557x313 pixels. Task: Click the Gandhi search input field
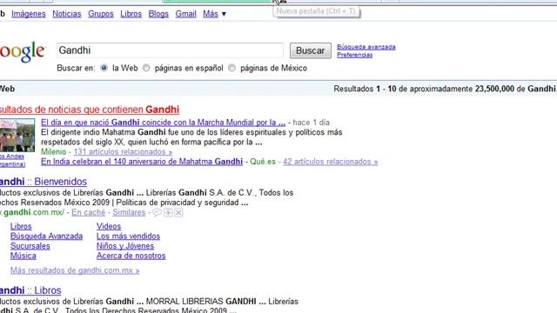(170, 50)
